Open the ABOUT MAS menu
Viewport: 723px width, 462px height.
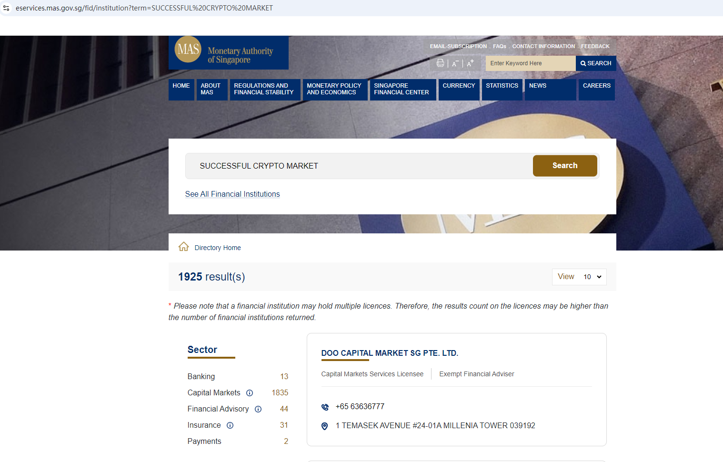pyautogui.click(x=212, y=90)
